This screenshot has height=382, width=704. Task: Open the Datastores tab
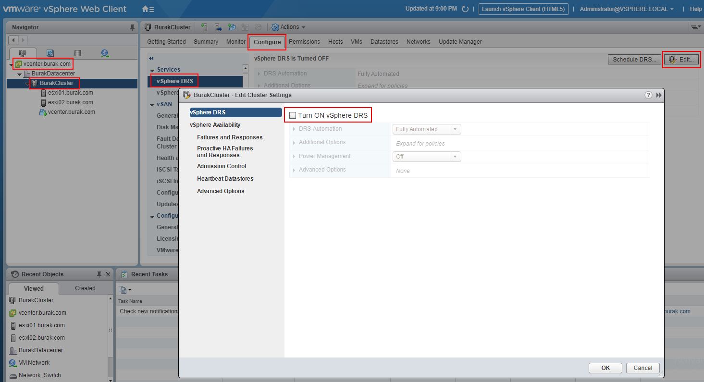[384, 42]
